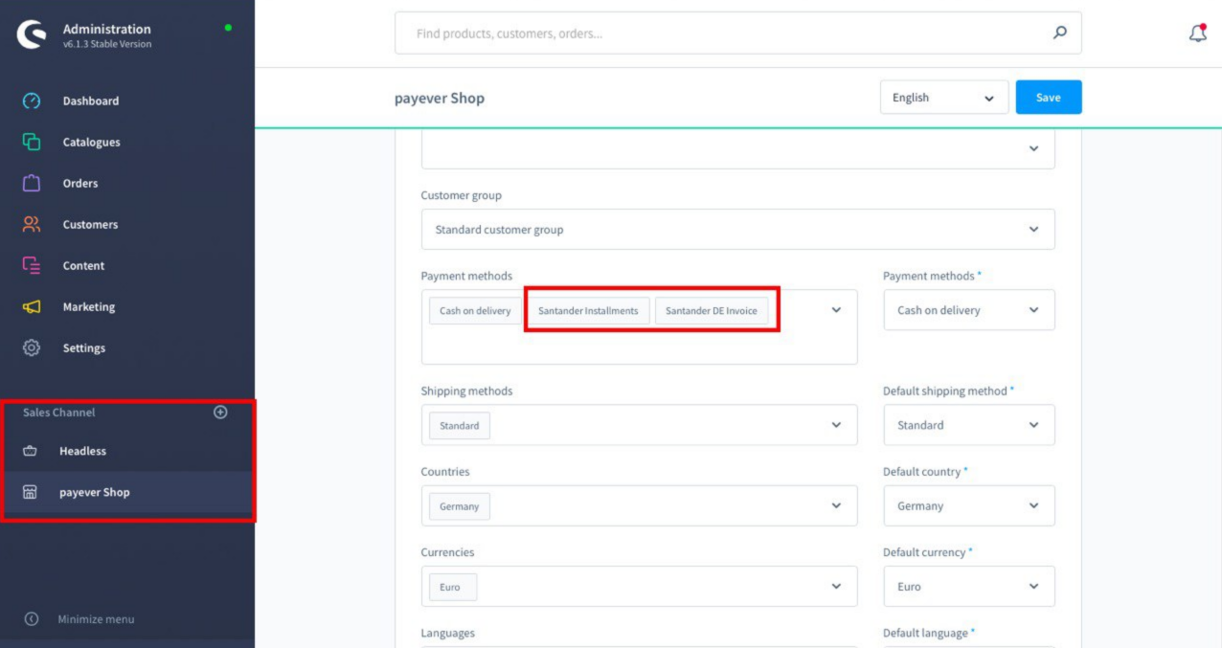This screenshot has width=1222, height=648.
Task: Click the Content layout icon
Action: 32,265
